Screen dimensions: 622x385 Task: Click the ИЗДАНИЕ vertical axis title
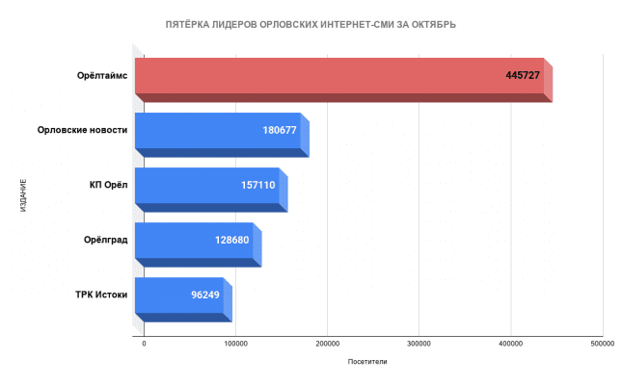[x=23, y=195]
